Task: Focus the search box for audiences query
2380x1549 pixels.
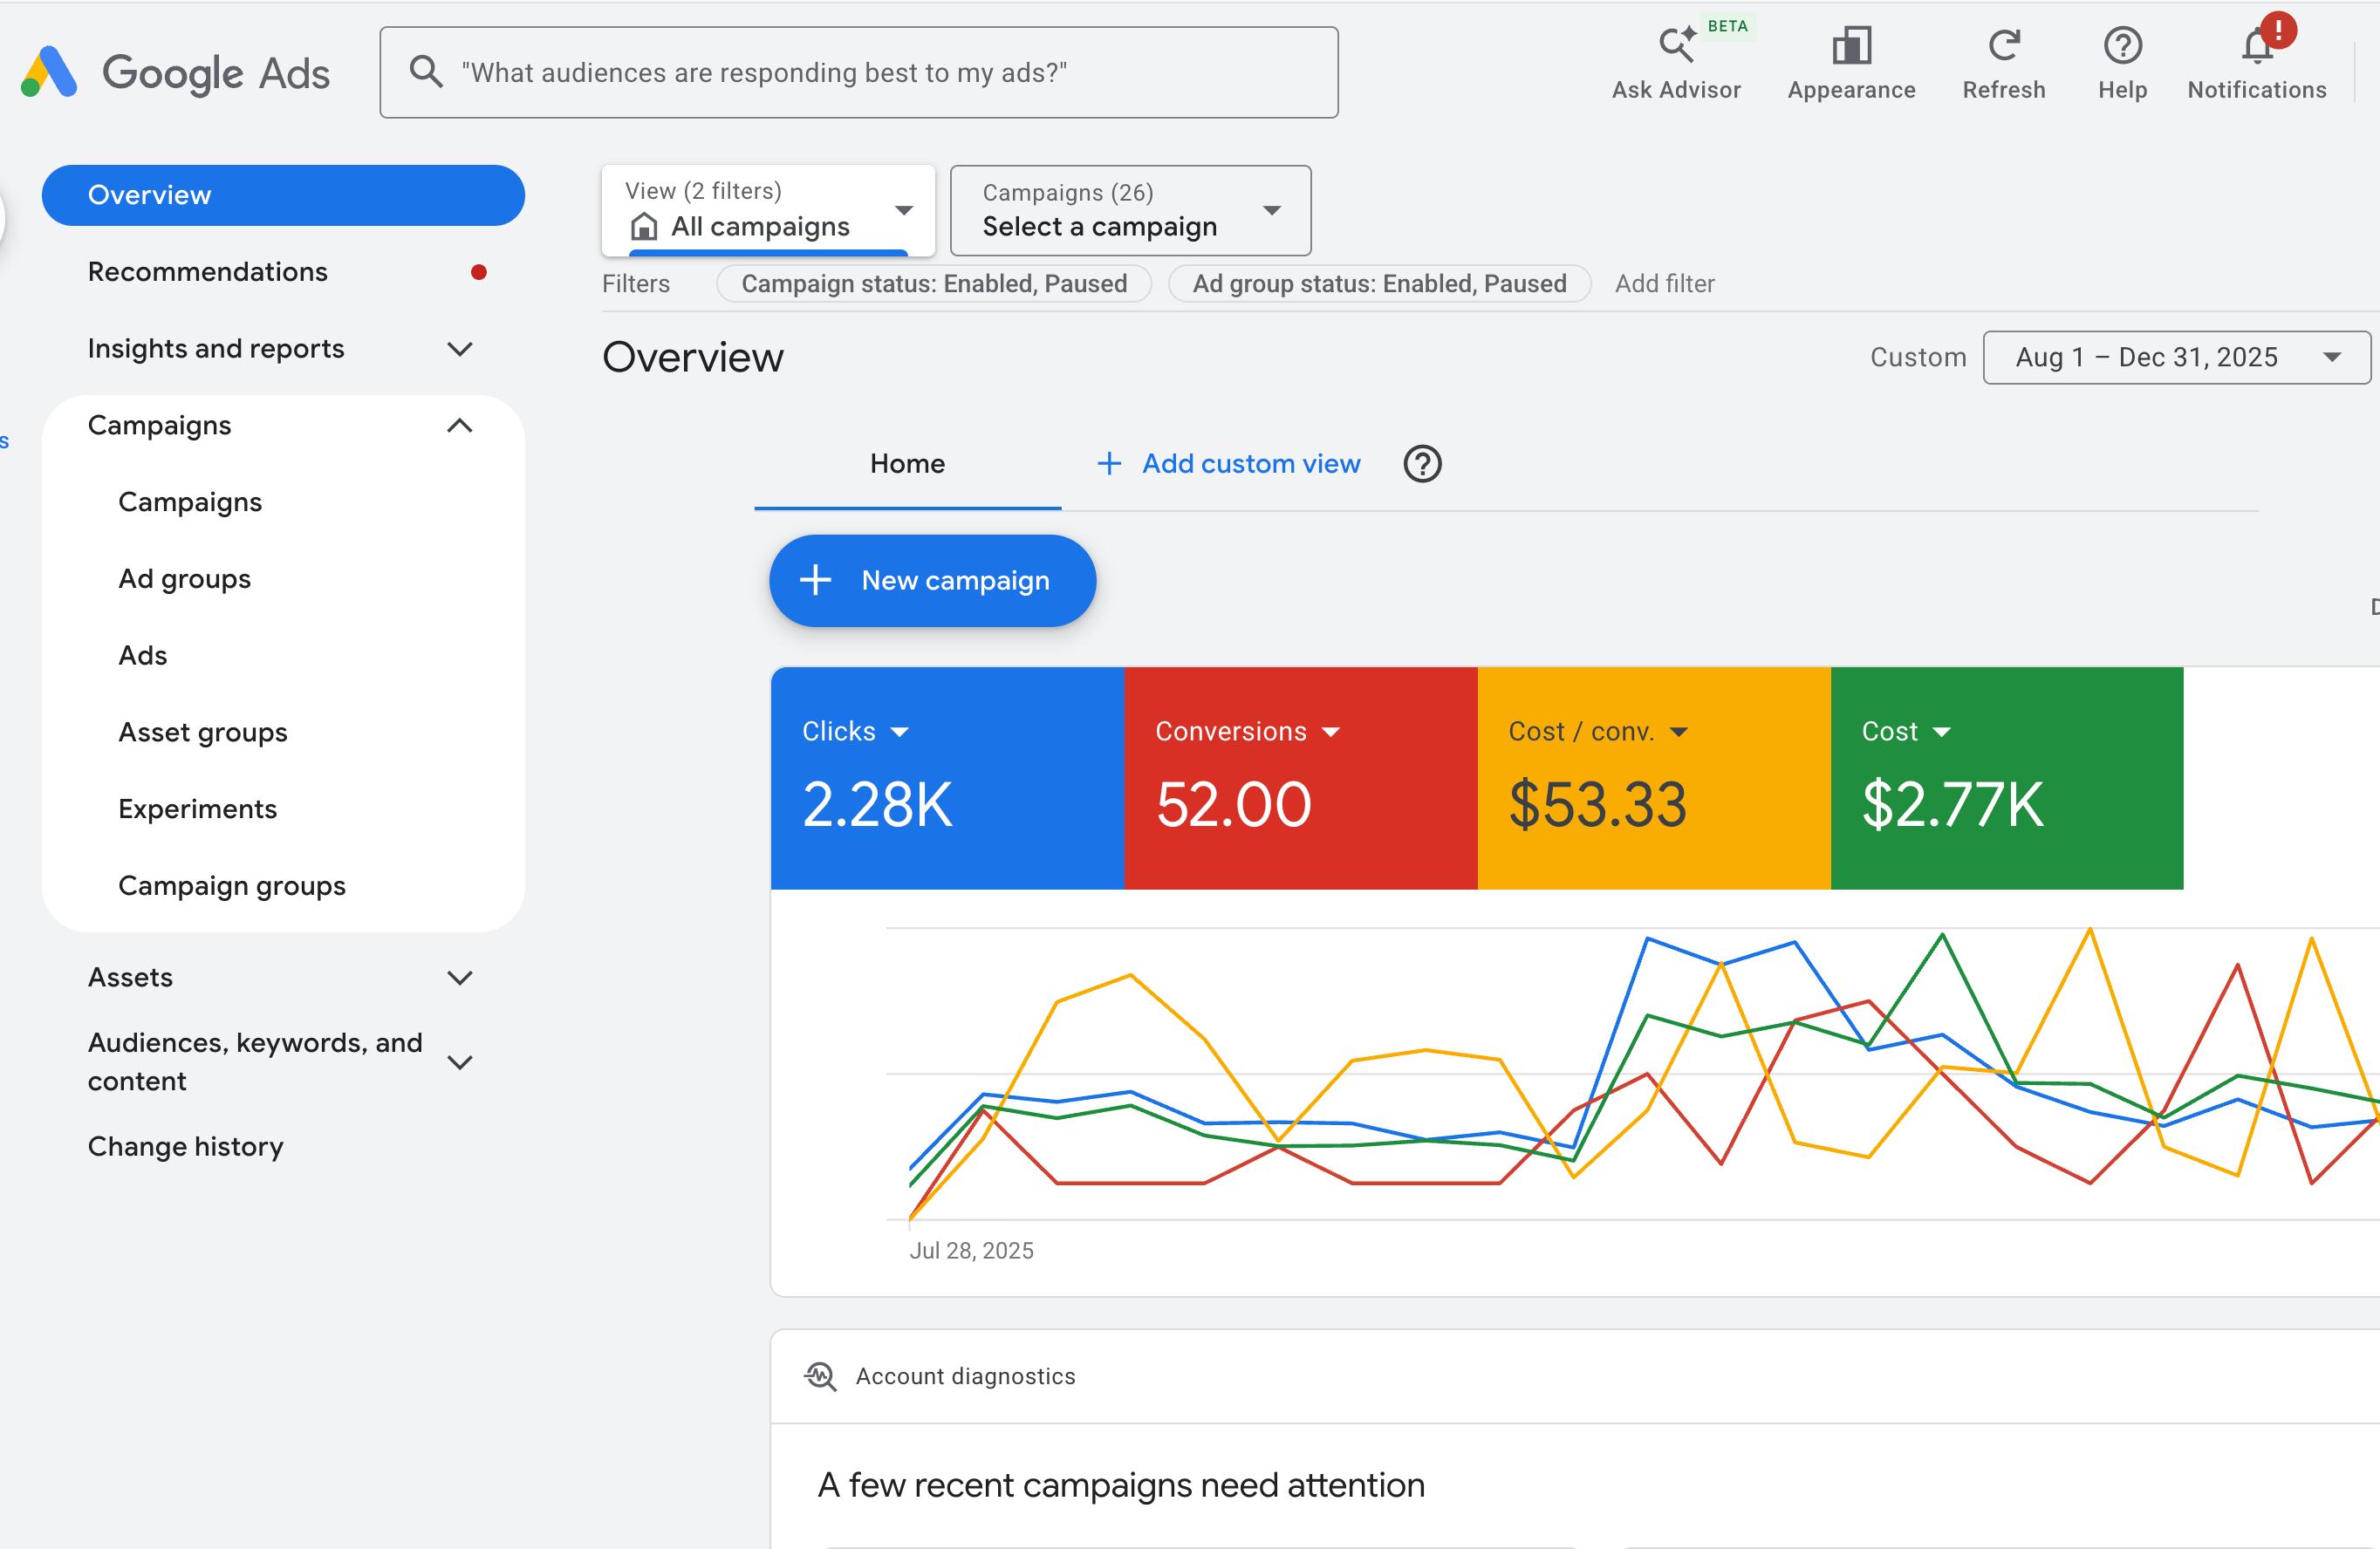Action: [x=859, y=72]
